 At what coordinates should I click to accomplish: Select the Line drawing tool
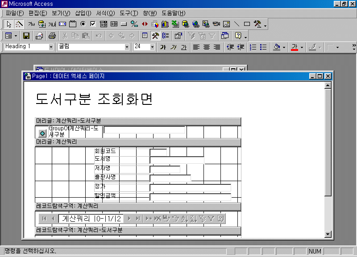237,24
